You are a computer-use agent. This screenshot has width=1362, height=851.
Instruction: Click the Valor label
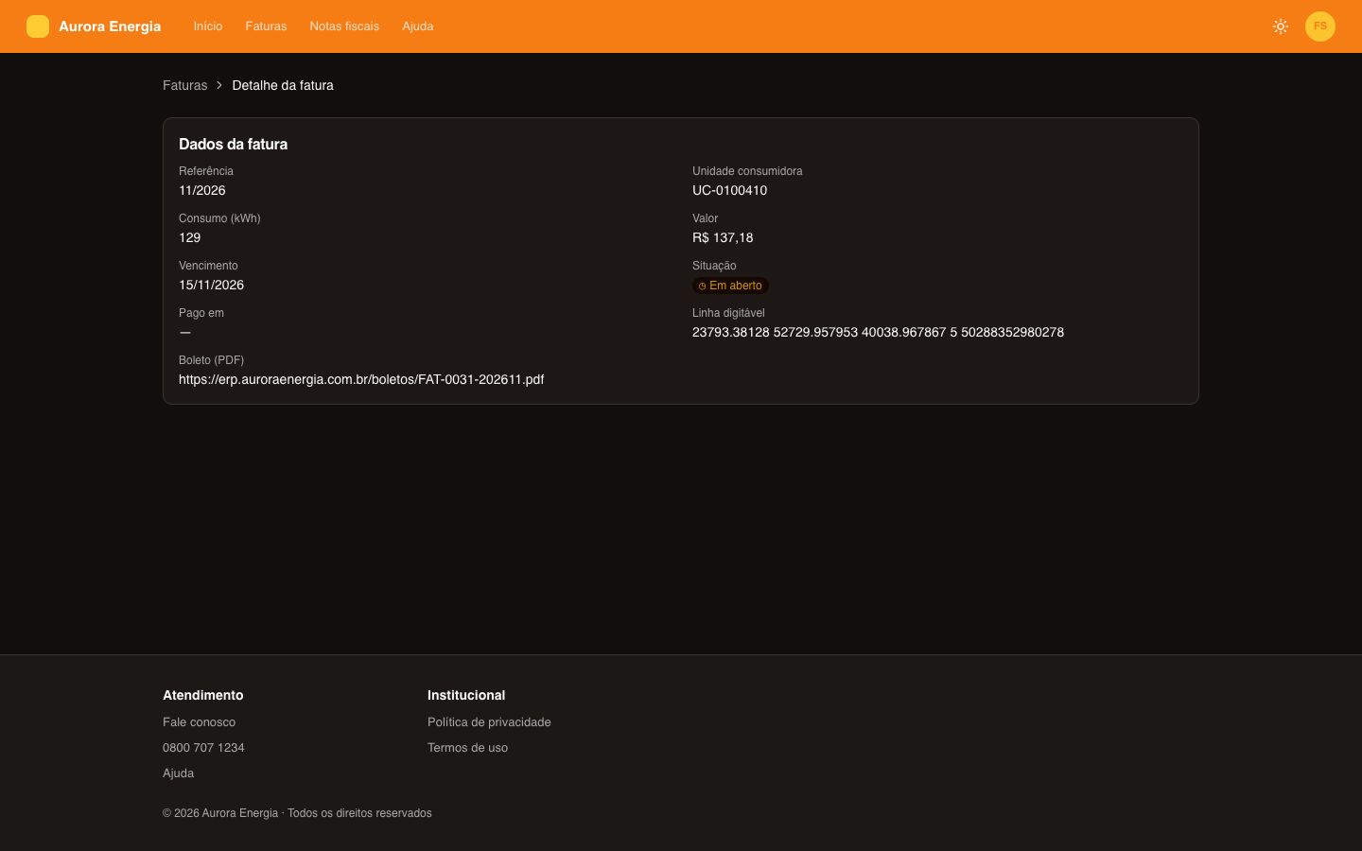click(x=705, y=218)
